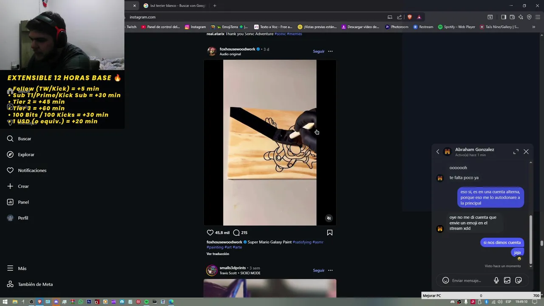The width and height of the screenshot is (544, 306).
Task: Click foxhousewoodwork username in post header
Action: coord(237,49)
